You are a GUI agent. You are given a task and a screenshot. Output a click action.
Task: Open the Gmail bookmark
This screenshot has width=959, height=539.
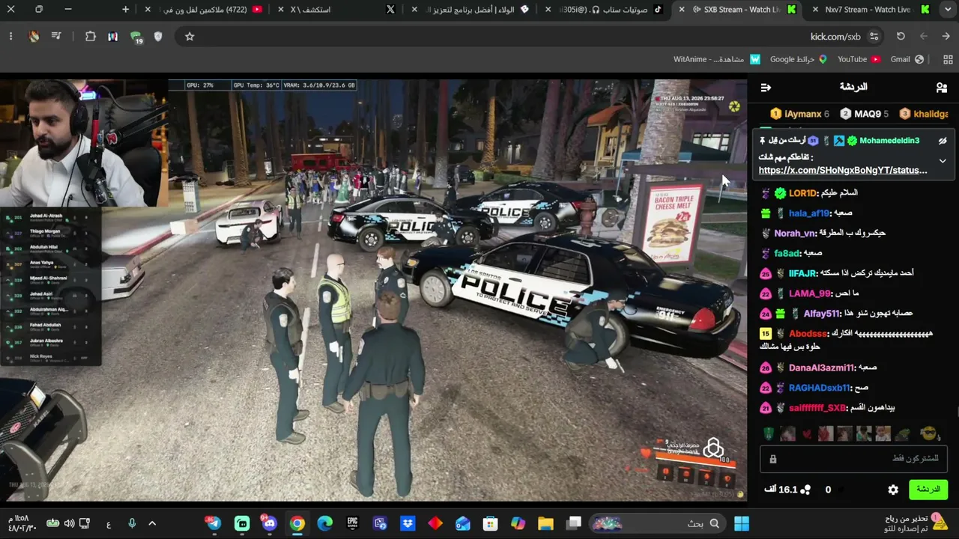(907, 59)
